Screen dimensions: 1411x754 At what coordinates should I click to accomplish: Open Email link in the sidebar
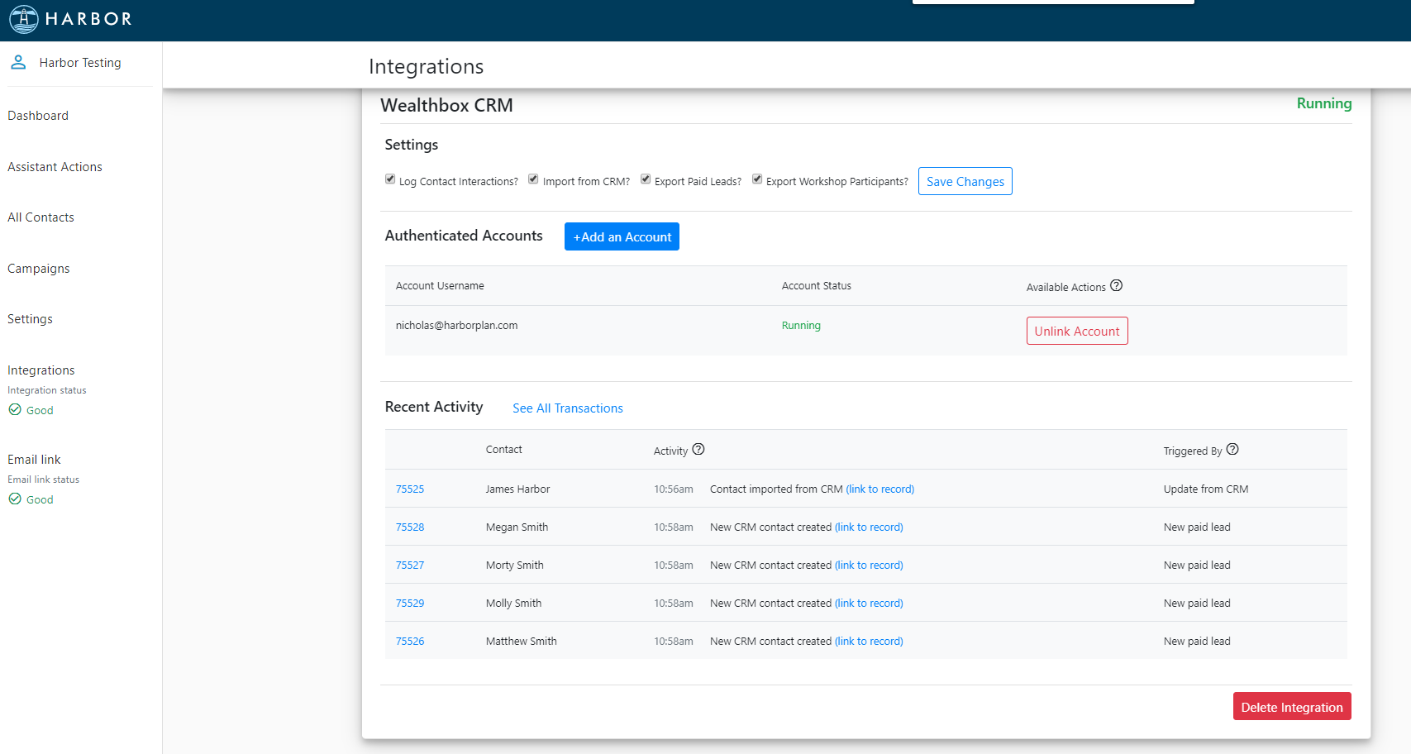tap(34, 460)
